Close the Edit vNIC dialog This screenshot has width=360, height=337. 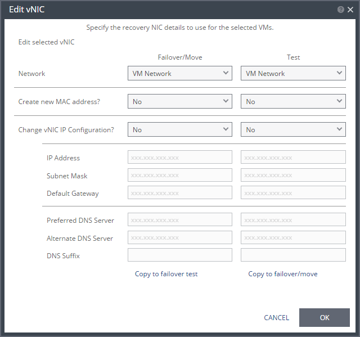point(350,10)
